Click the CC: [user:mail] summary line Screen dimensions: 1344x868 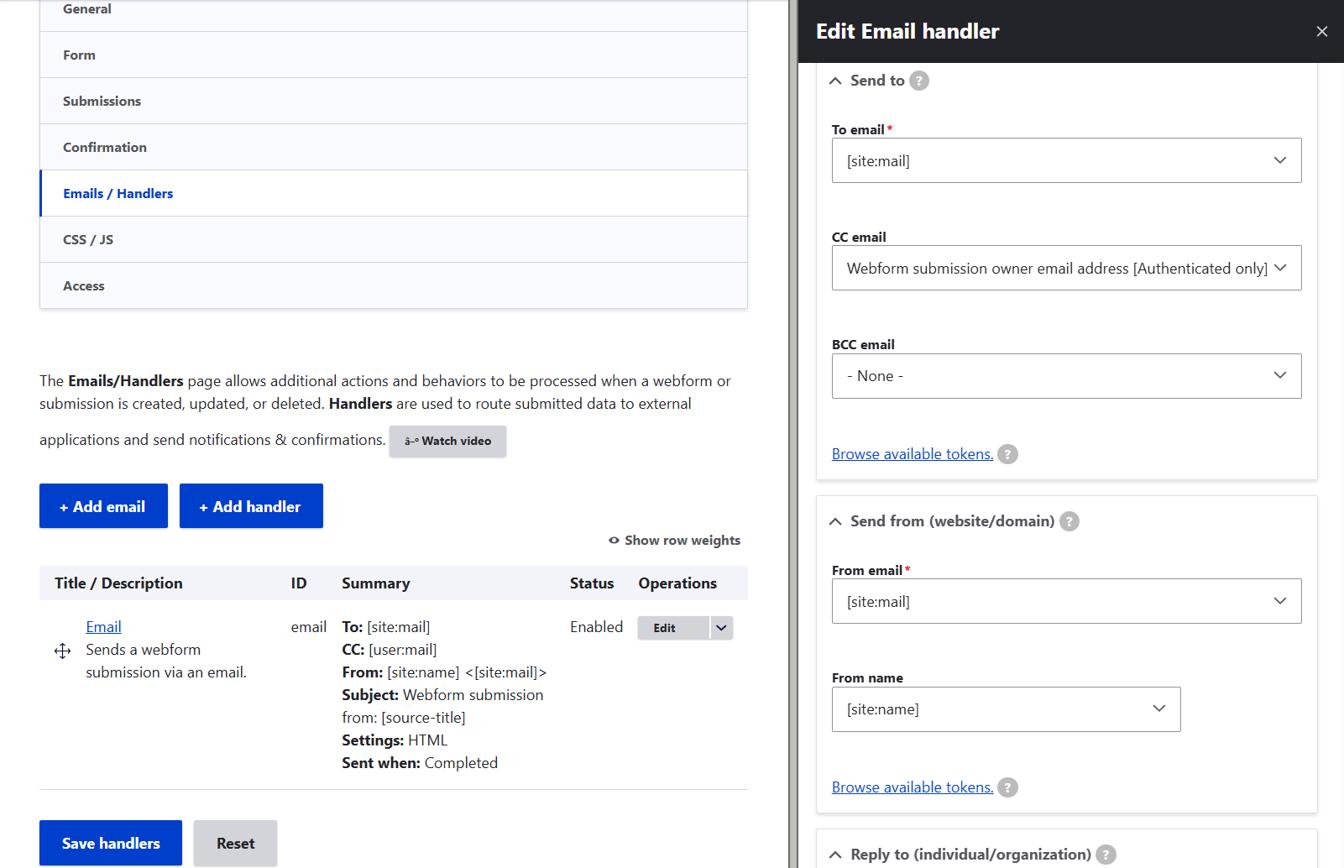pyautogui.click(x=390, y=650)
